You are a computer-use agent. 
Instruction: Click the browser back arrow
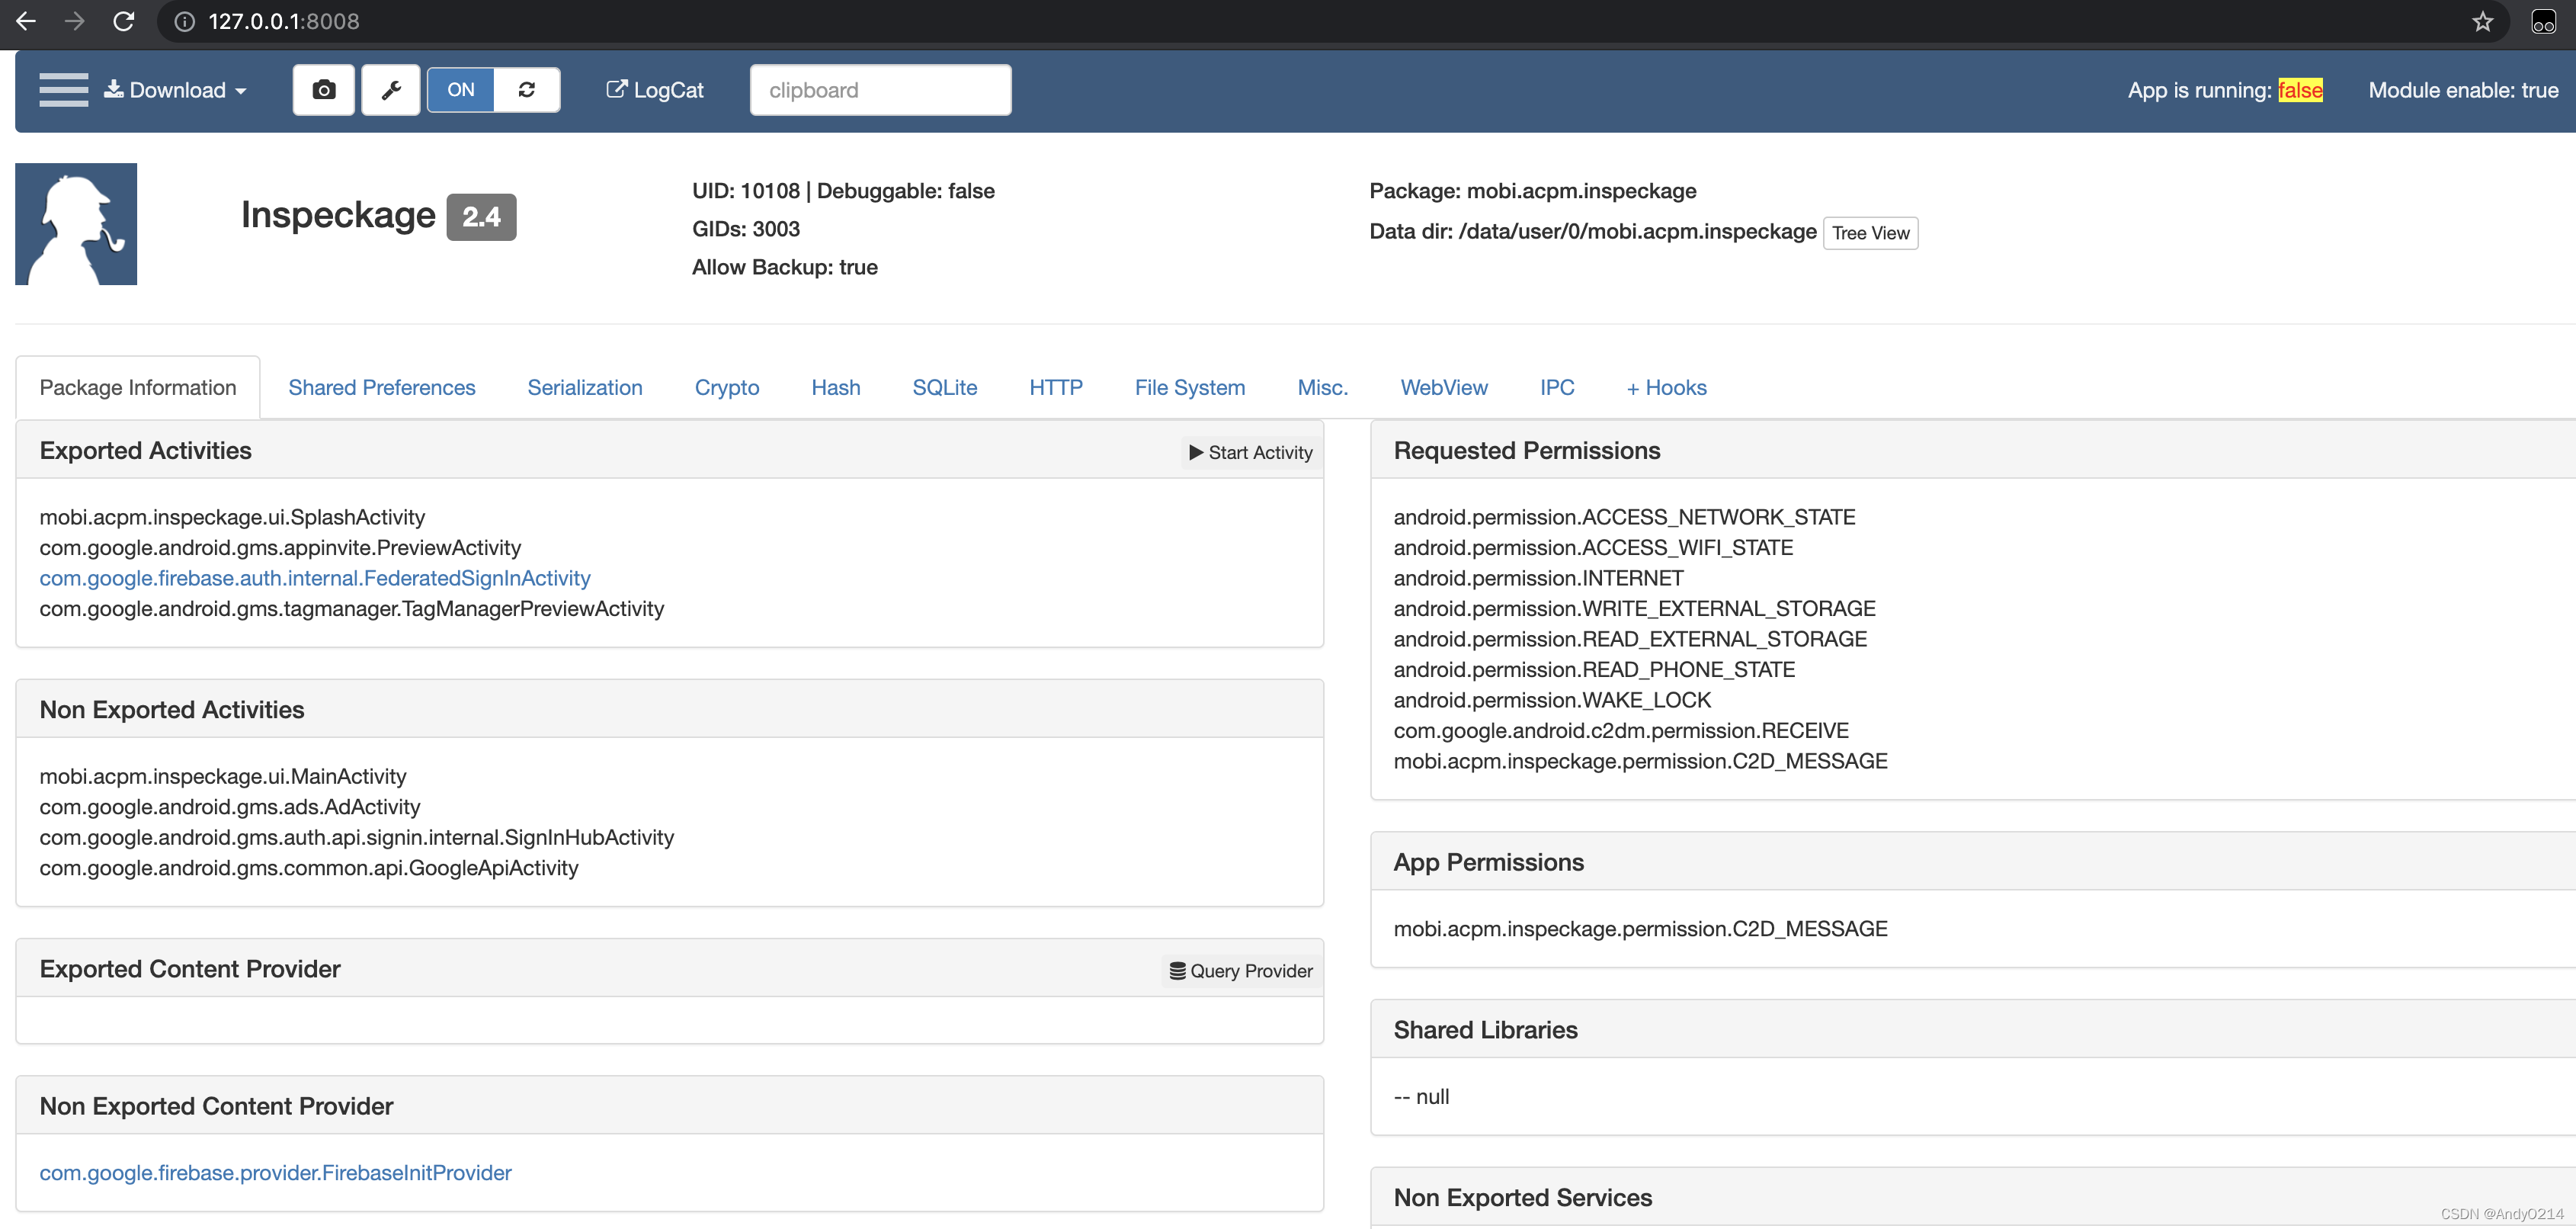click(26, 21)
